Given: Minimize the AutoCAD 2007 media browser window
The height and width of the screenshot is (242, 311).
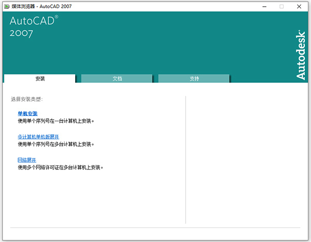Looking at the screenshot, I should click(x=264, y=7).
